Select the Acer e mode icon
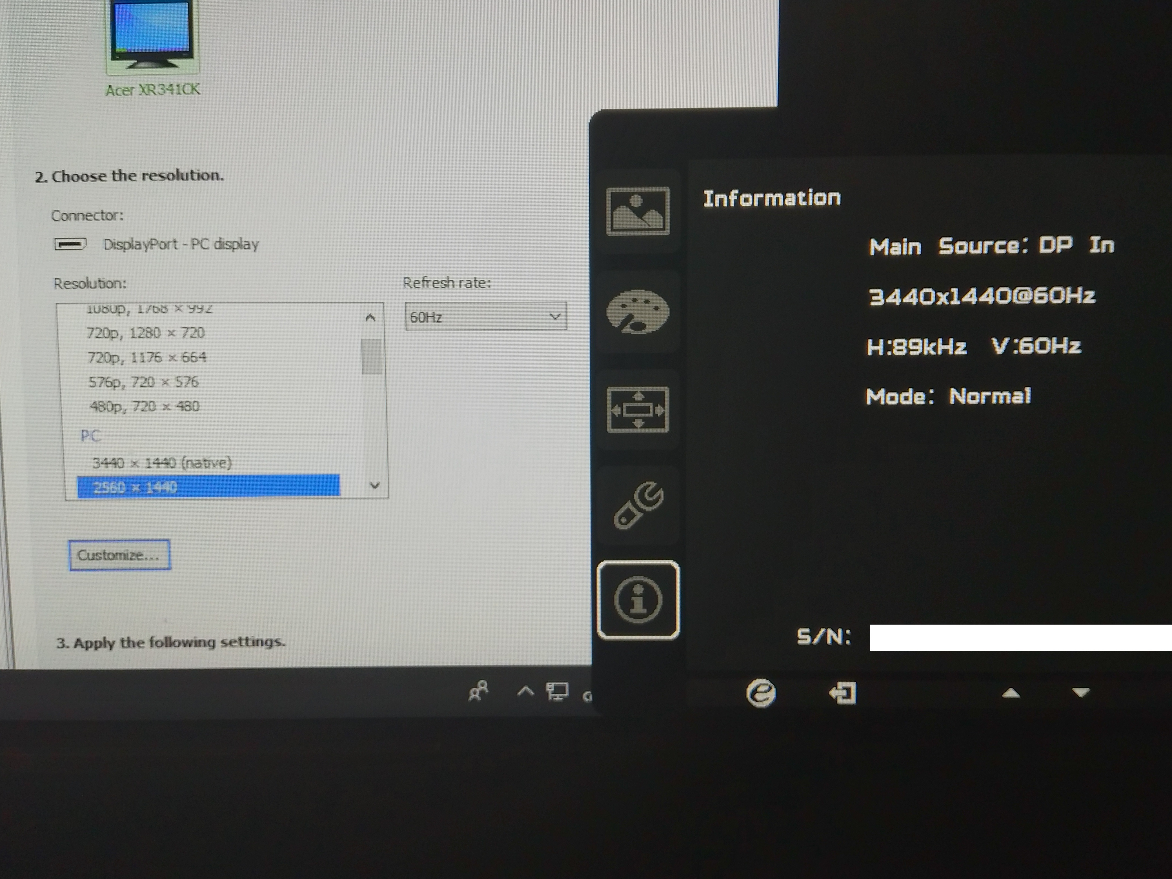The image size is (1172, 879). 761,692
